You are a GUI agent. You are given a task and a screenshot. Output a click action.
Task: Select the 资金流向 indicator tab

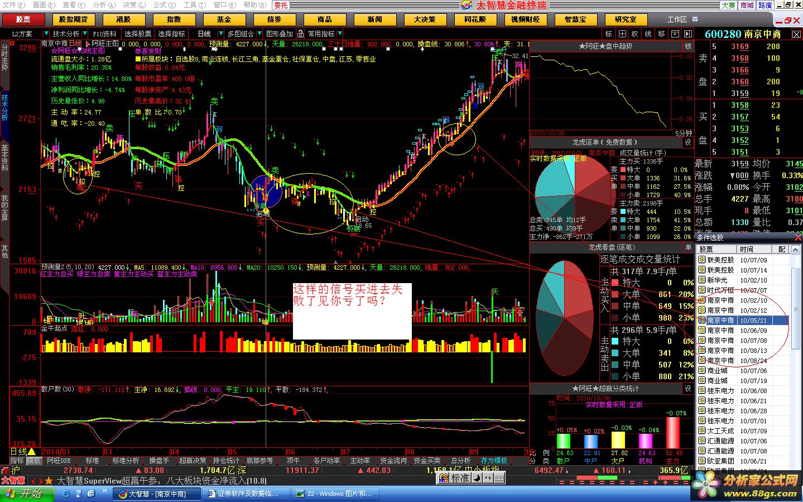(393, 461)
